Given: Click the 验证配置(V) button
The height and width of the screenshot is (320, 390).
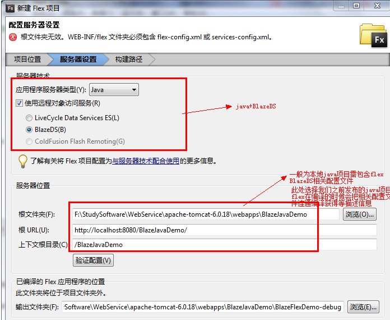Looking at the screenshot, I should (x=93, y=260).
